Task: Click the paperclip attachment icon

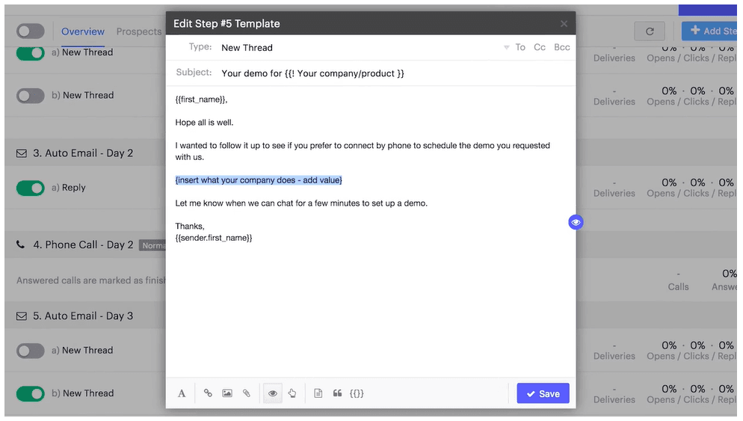Action: pos(246,393)
